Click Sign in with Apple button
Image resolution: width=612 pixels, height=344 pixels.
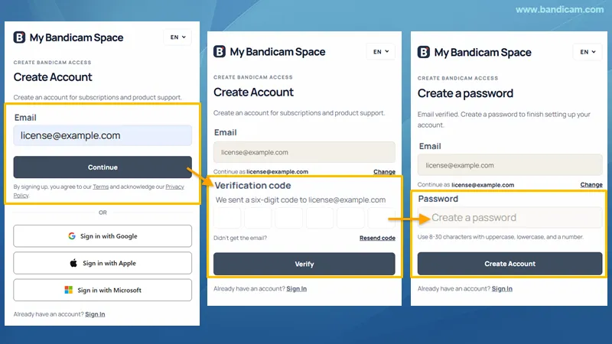click(103, 263)
